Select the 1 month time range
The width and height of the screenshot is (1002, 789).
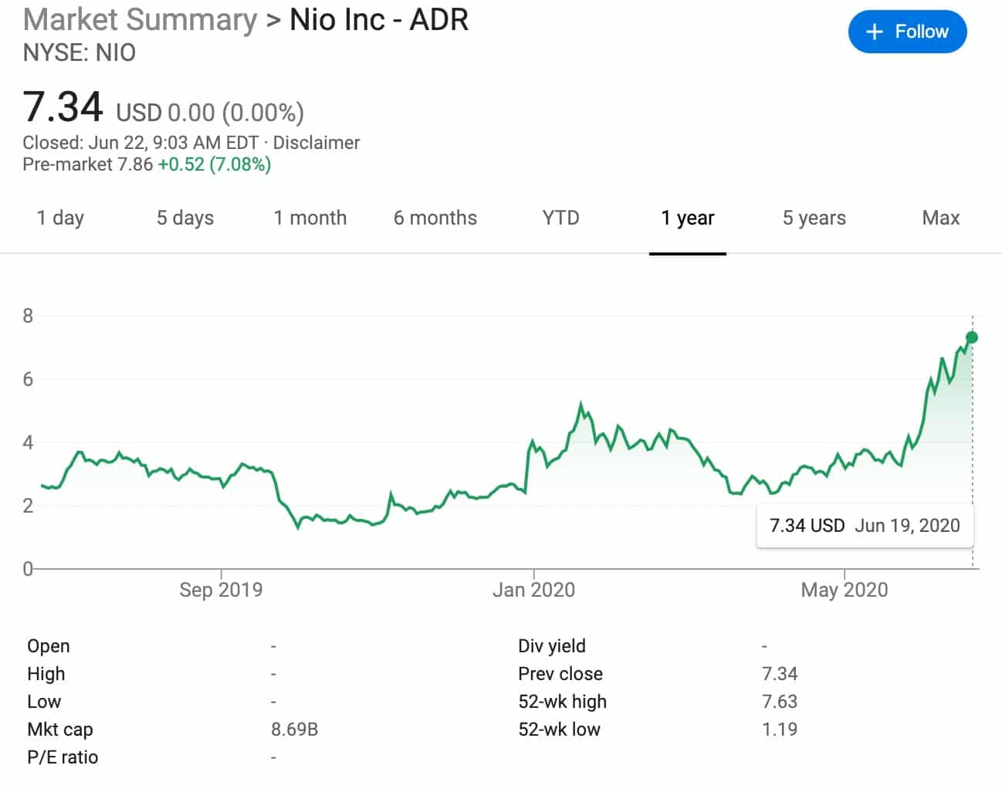(310, 218)
